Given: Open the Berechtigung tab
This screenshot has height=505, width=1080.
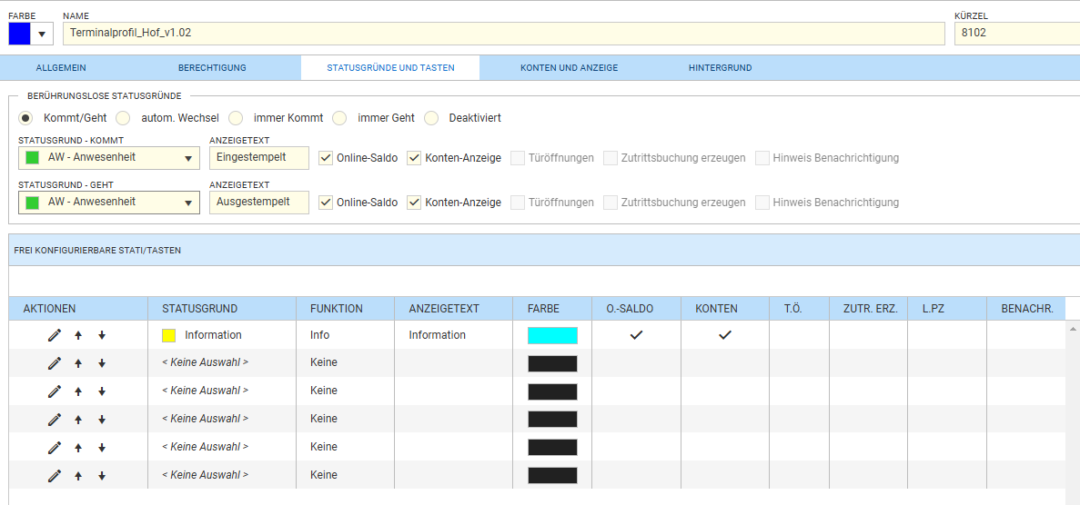Looking at the screenshot, I should [212, 68].
